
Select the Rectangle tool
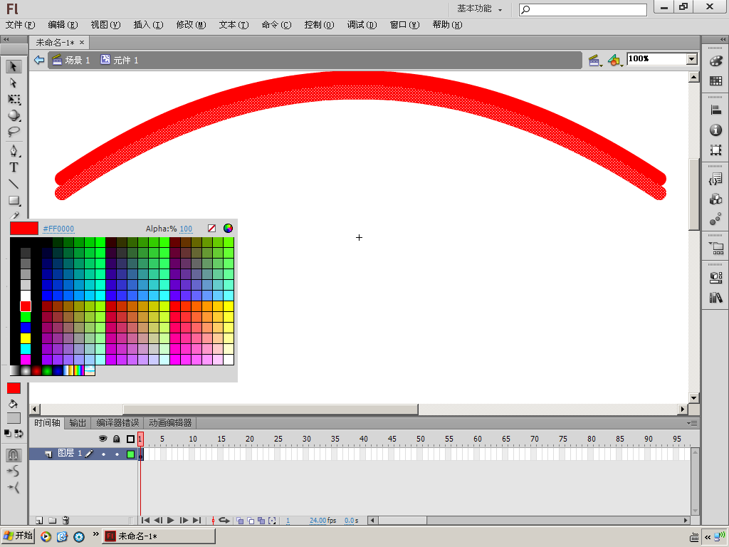click(14, 200)
